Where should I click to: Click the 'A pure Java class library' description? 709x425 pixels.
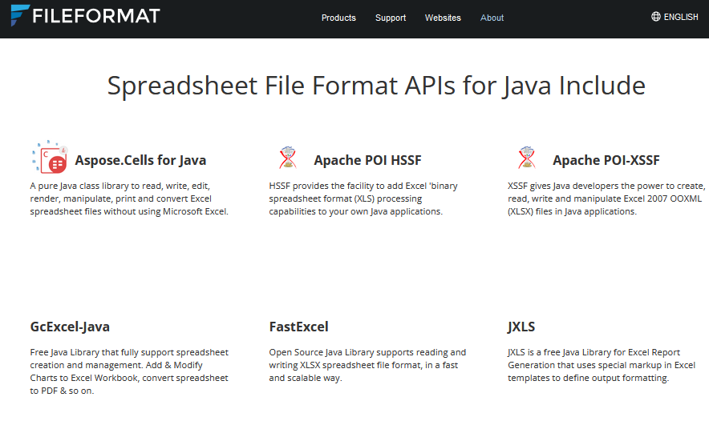point(129,198)
